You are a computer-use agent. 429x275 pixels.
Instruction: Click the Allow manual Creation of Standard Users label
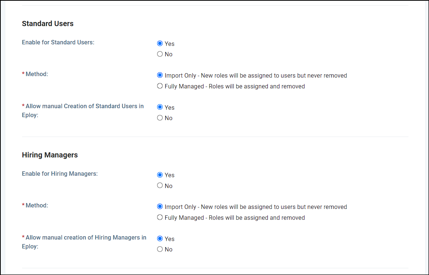(82, 110)
